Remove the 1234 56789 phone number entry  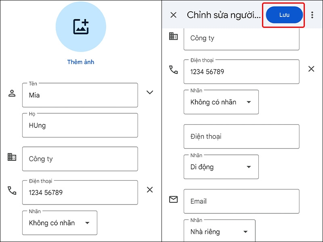311,69
